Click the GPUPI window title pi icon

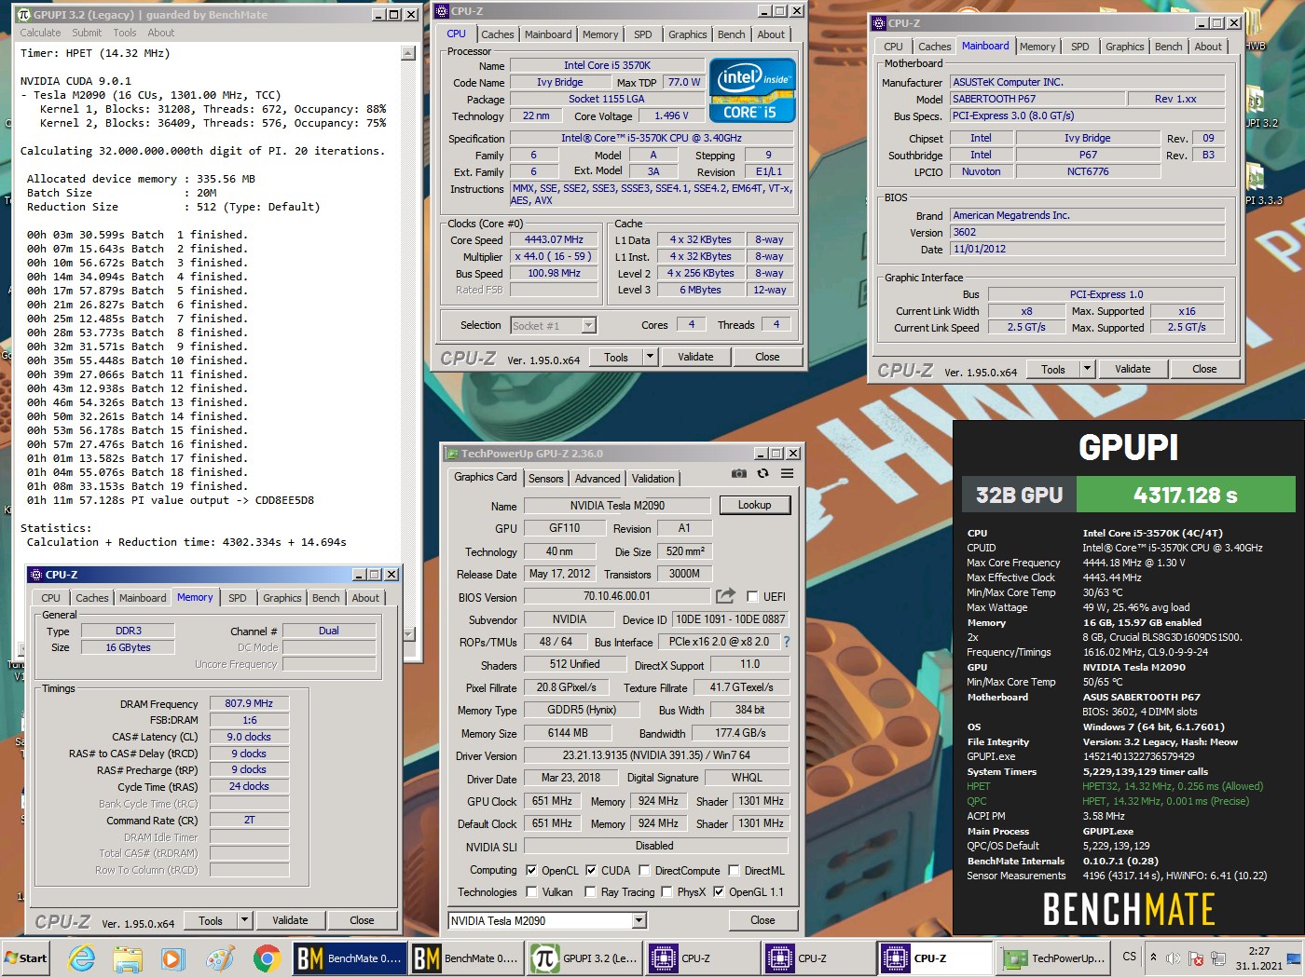click(24, 15)
